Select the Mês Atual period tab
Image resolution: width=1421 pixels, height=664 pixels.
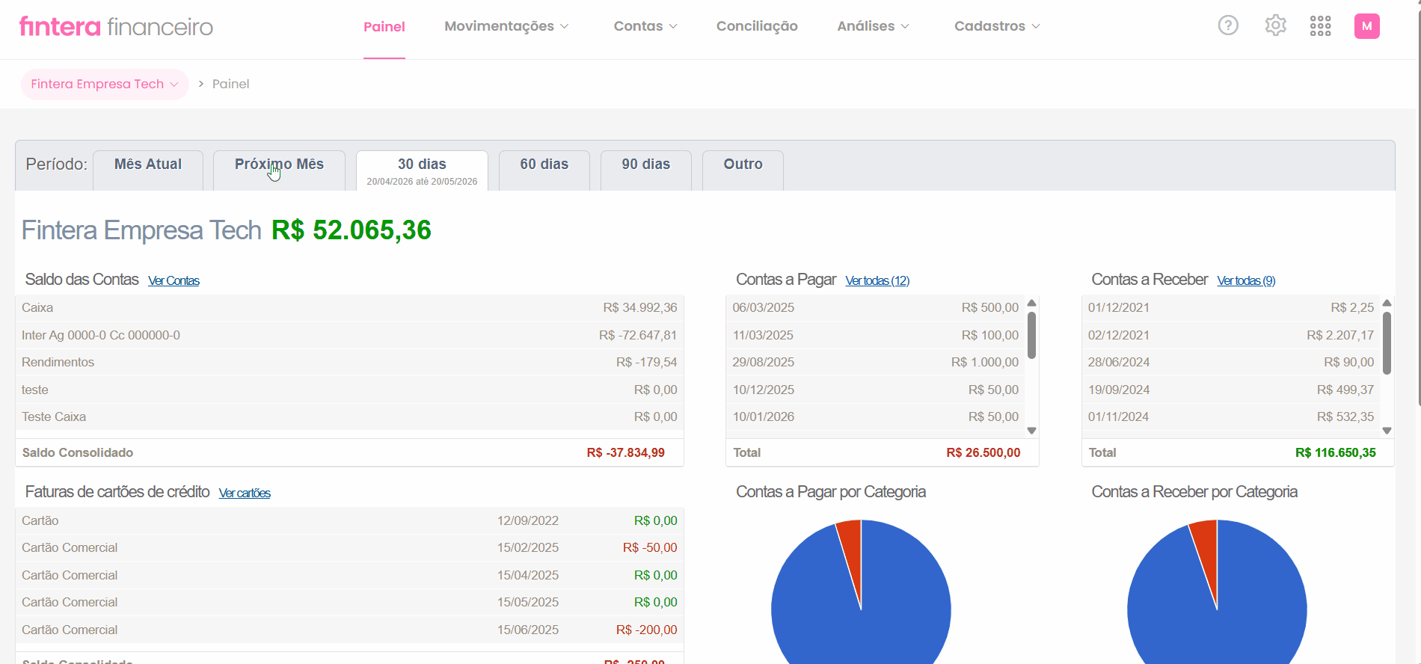click(148, 170)
